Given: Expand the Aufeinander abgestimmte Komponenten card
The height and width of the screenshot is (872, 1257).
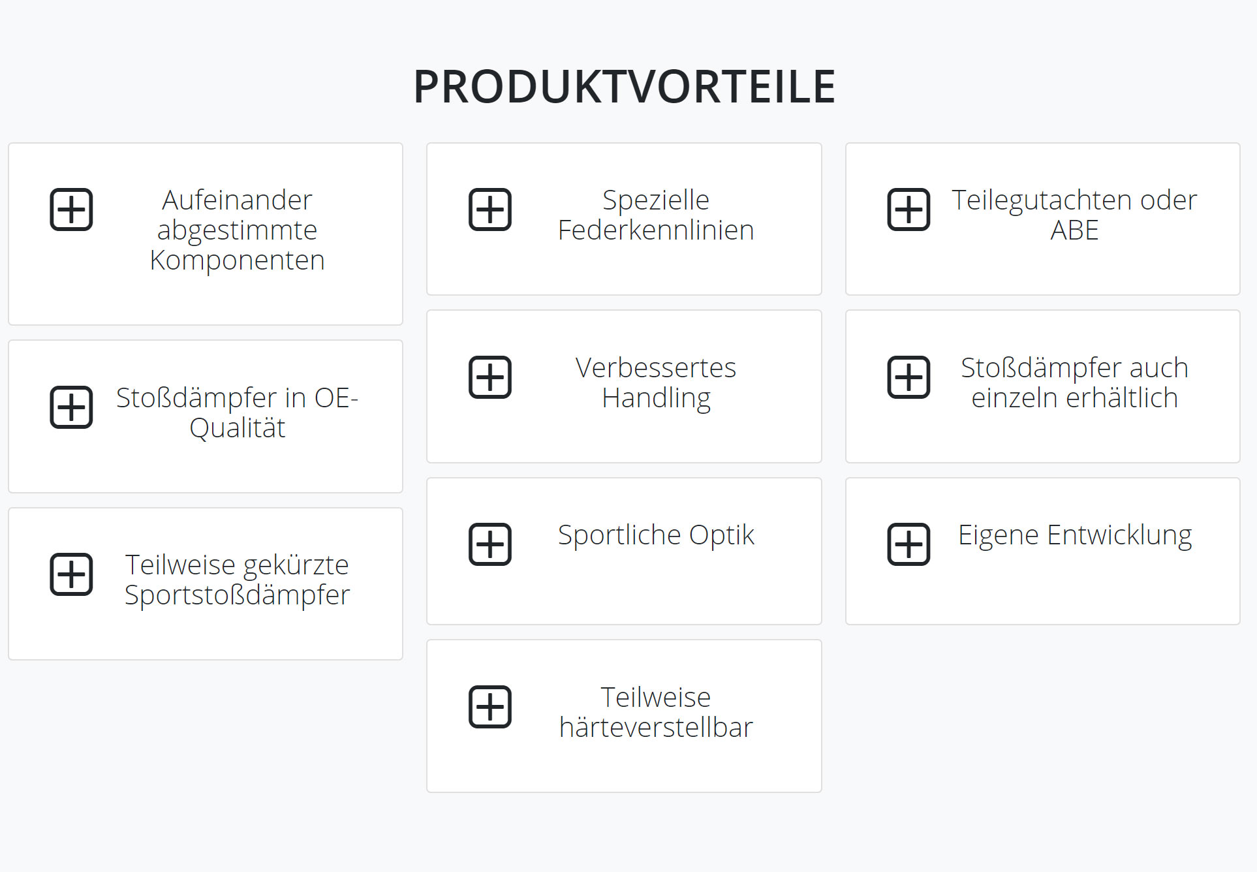Looking at the screenshot, I should coord(237,230).
